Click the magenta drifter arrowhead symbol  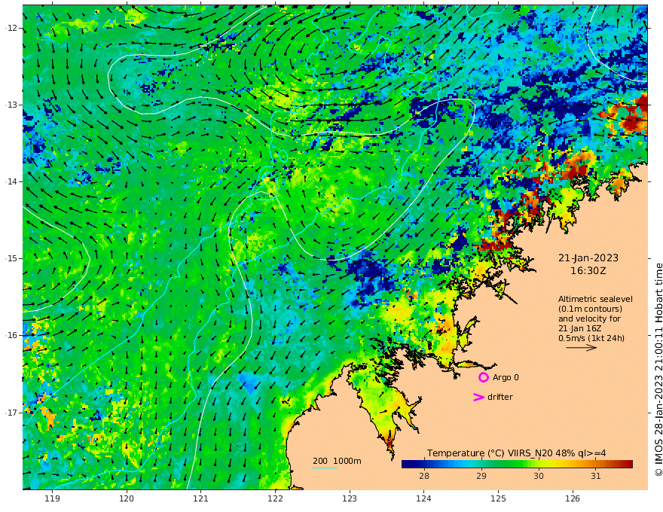[478, 397]
